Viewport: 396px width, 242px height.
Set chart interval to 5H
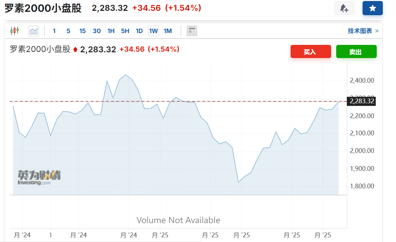pyautogui.click(x=125, y=31)
